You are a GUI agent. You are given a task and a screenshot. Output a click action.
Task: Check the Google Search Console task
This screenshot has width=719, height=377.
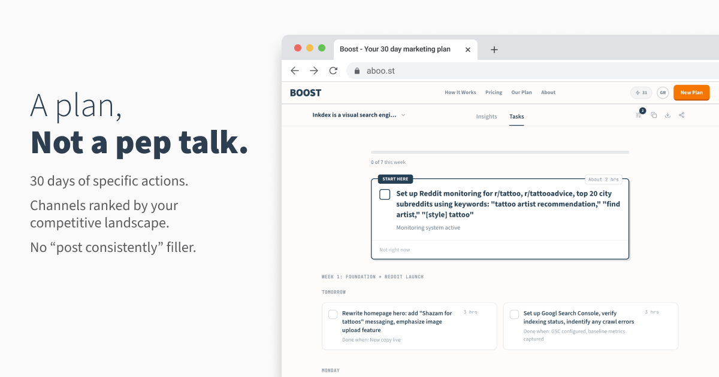coord(514,314)
